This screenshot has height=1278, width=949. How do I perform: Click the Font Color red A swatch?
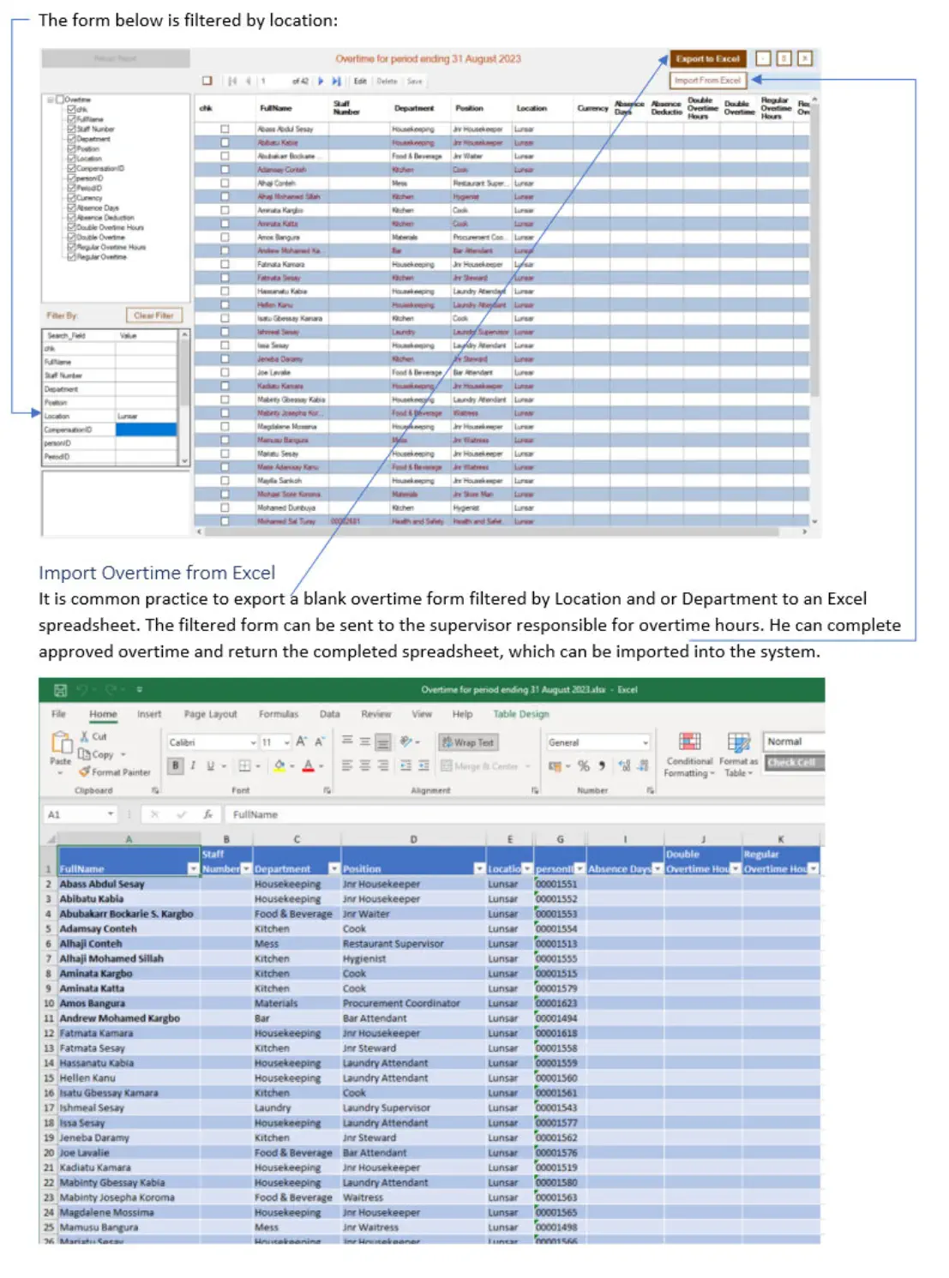309,765
